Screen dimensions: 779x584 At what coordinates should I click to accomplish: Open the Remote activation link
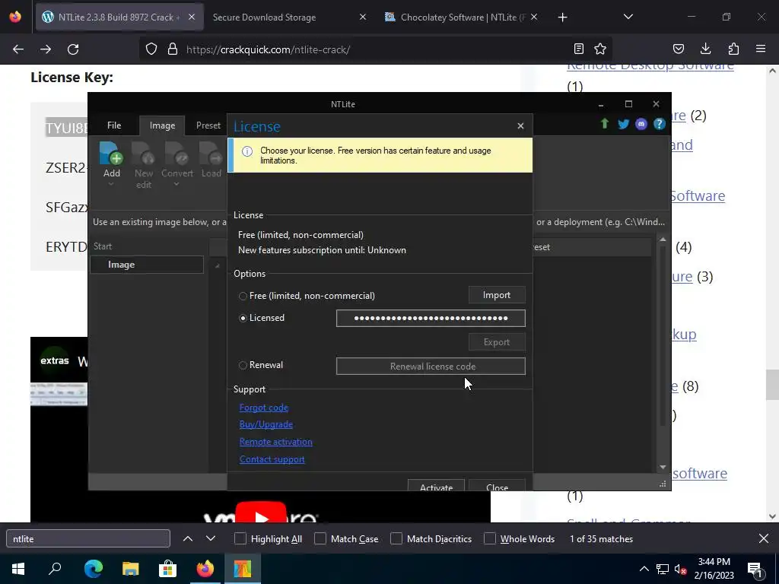pyautogui.click(x=275, y=442)
